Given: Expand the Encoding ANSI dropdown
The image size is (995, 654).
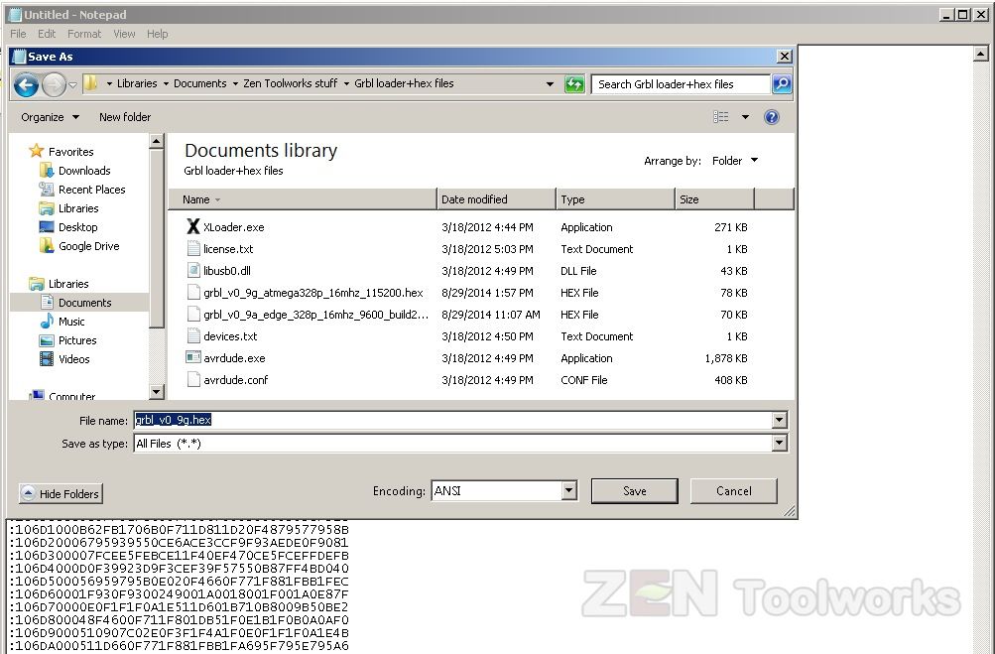Looking at the screenshot, I should click(568, 490).
